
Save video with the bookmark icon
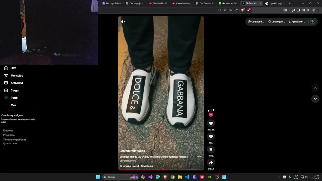point(211,149)
